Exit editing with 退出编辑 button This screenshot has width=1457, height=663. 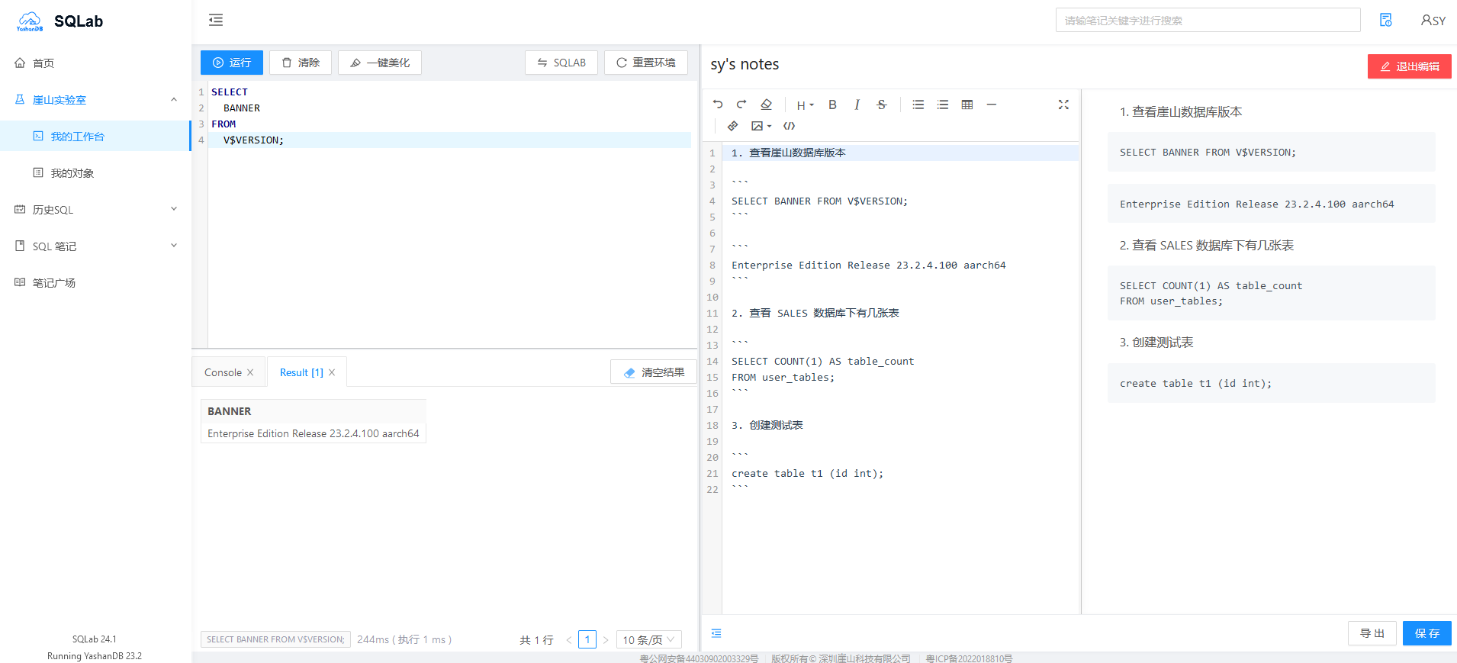pyautogui.click(x=1410, y=66)
